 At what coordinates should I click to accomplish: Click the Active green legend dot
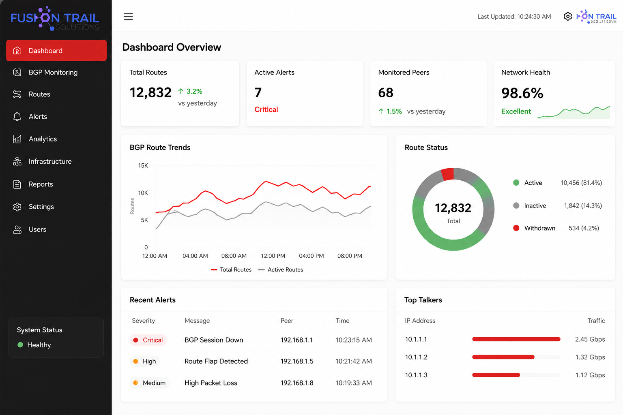click(516, 183)
